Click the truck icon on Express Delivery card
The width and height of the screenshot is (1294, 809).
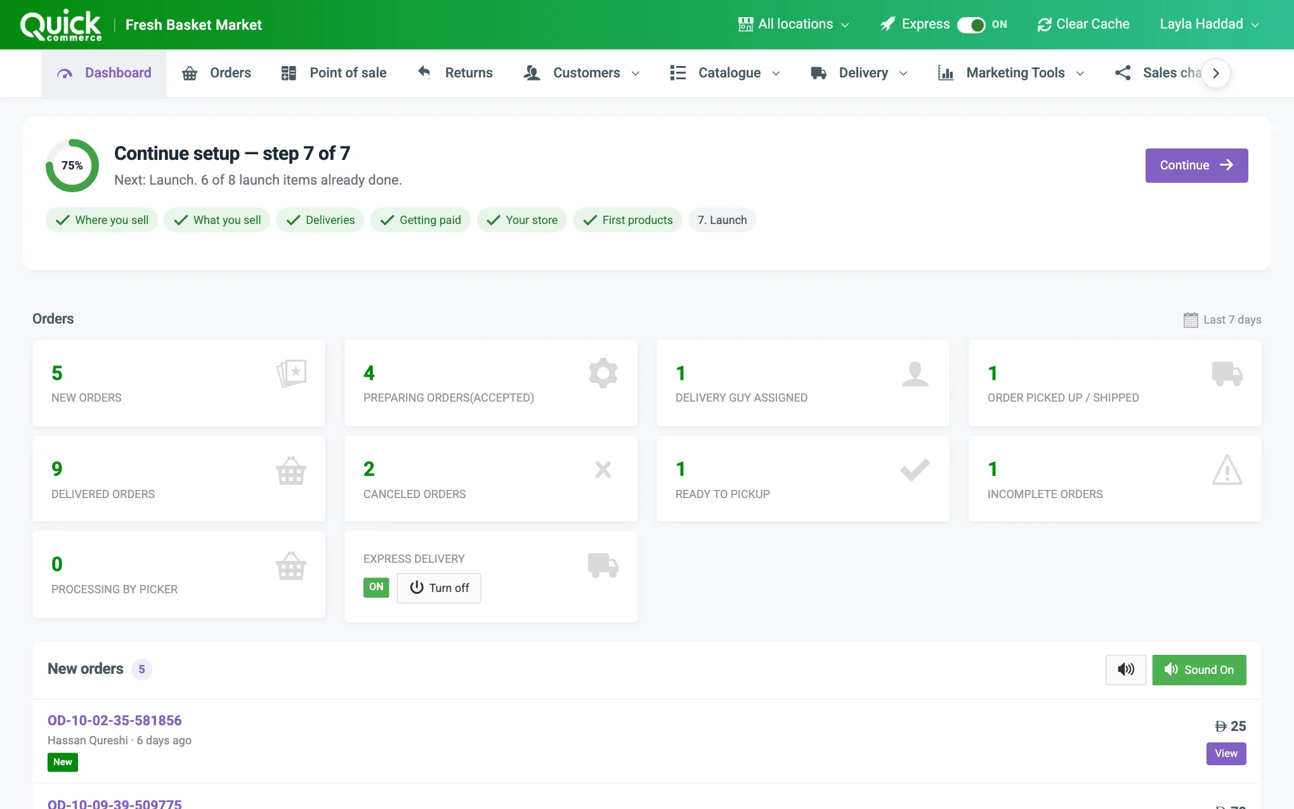pyautogui.click(x=603, y=565)
